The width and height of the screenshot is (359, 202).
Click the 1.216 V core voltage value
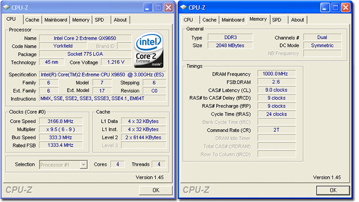point(116,62)
